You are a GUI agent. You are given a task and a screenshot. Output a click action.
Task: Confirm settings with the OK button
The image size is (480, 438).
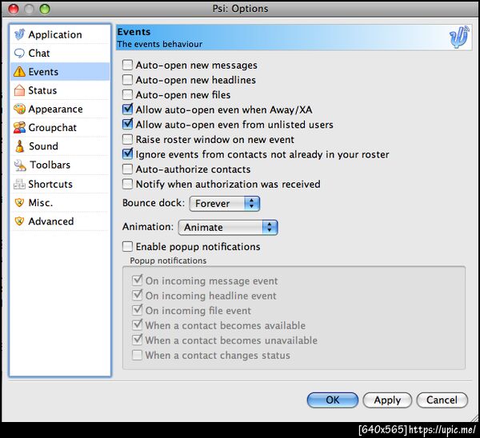coord(333,400)
